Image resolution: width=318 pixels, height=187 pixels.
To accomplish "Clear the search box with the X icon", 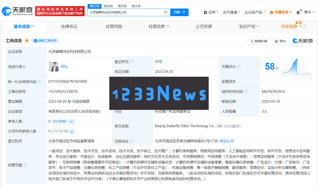I will click(x=166, y=12).
